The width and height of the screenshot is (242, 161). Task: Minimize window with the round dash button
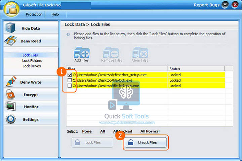pyautogui.click(x=225, y=5)
